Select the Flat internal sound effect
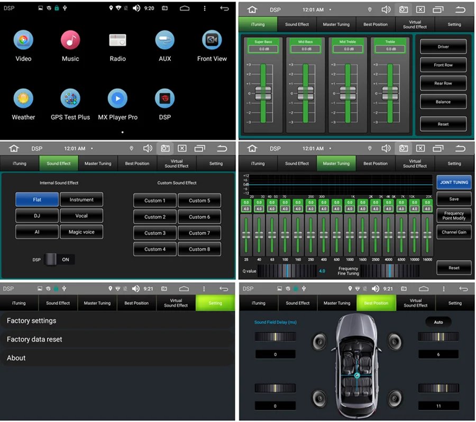Image resolution: width=476 pixels, height=422 pixels. [37, 199]
